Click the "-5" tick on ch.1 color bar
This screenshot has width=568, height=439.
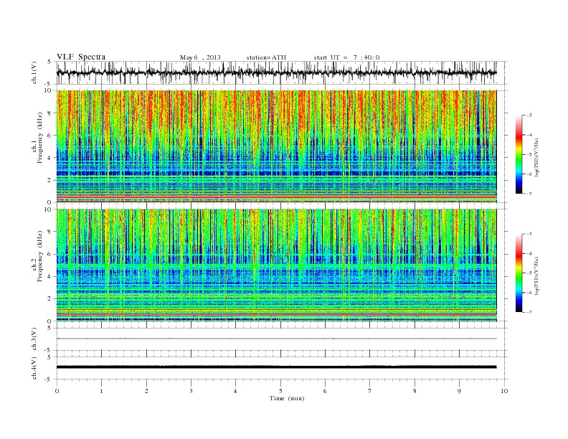(529, 155)
